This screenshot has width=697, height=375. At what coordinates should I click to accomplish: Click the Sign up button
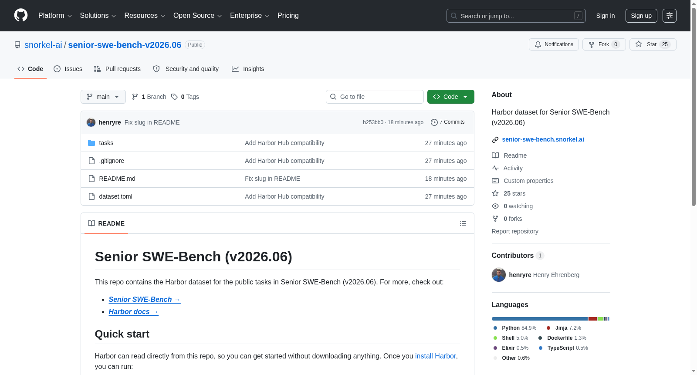pyautogui.click(x=641, y=16)
